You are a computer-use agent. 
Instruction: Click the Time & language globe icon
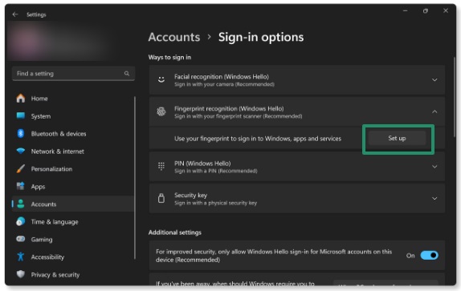click(x=21, y=221)
